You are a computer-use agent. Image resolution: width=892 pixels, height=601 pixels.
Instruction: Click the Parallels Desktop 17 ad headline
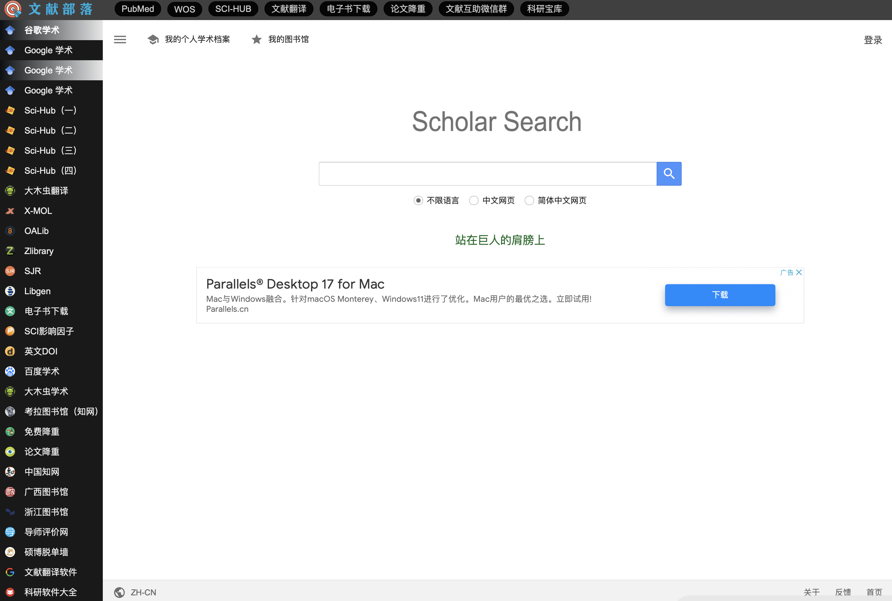(295, 284)
